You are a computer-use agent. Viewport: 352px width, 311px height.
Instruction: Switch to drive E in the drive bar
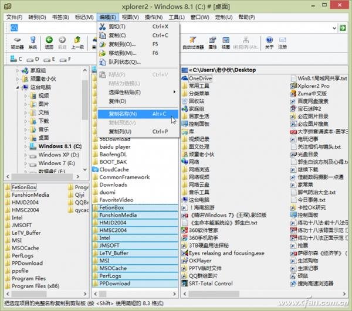click(x=49, y=59)
